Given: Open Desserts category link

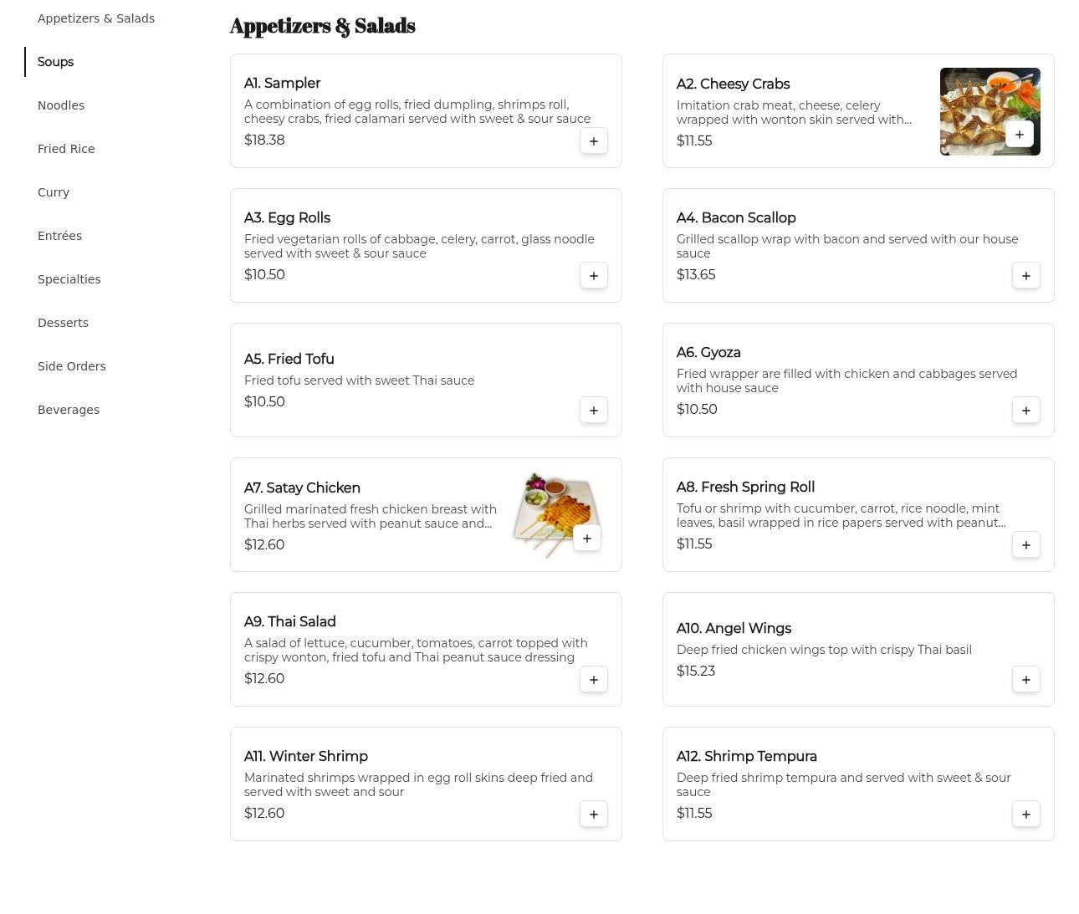Looking at the screenshot, I should click(63, 323).
